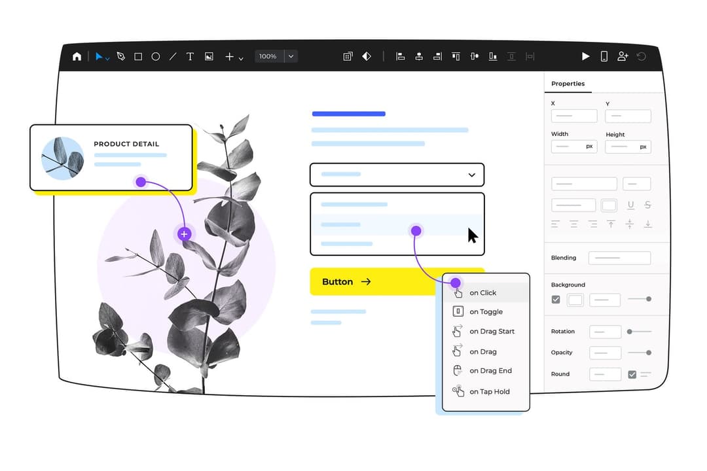707x471 pixels.
Task: Select the Image insert tool
Action: tap(209, 56)
